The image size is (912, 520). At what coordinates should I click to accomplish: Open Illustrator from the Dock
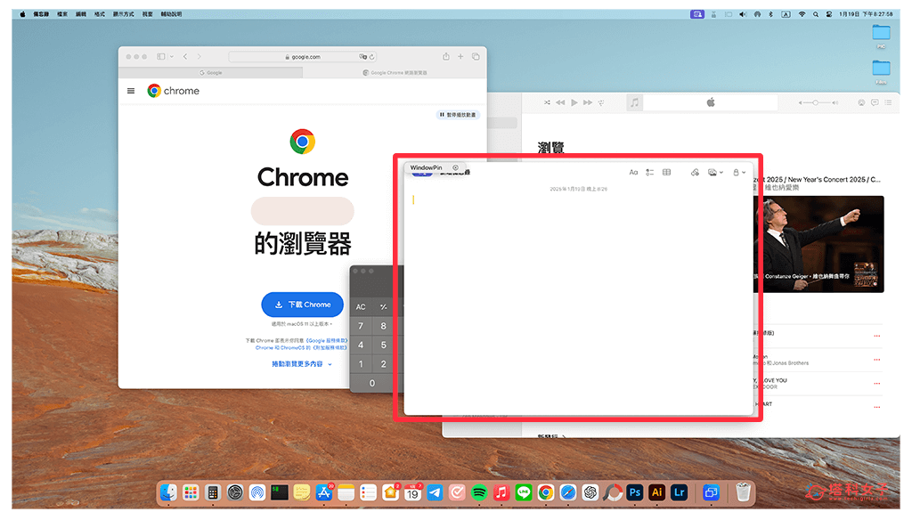[656, 492]
